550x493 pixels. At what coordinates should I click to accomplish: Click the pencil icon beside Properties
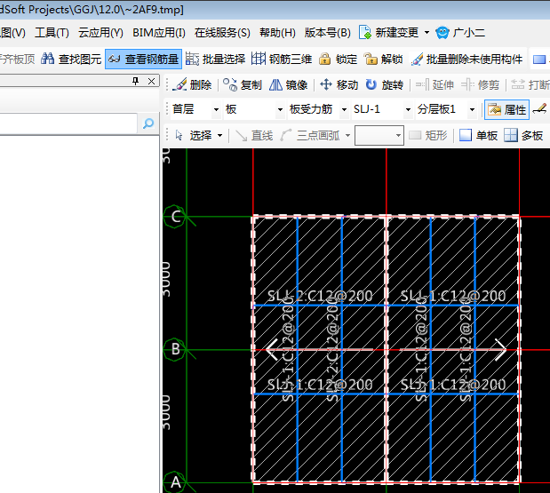pyautogui.click(x=540, y=109)
